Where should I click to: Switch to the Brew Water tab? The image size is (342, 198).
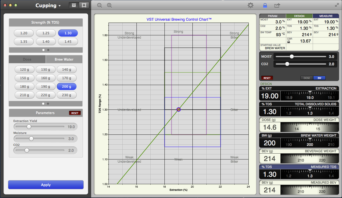pos(64,59)
